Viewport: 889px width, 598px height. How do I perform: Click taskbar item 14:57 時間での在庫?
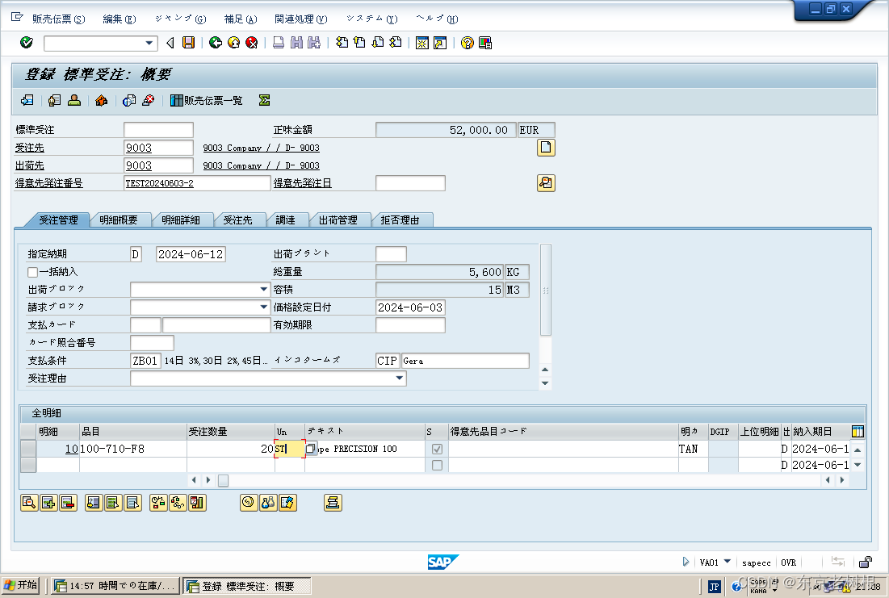click(116, 586)
